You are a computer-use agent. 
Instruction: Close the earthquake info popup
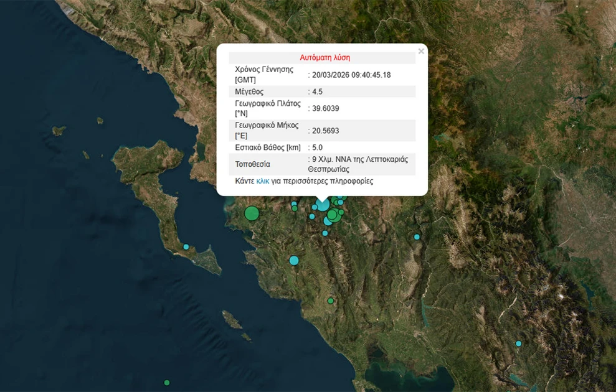(x=421, y=52)
